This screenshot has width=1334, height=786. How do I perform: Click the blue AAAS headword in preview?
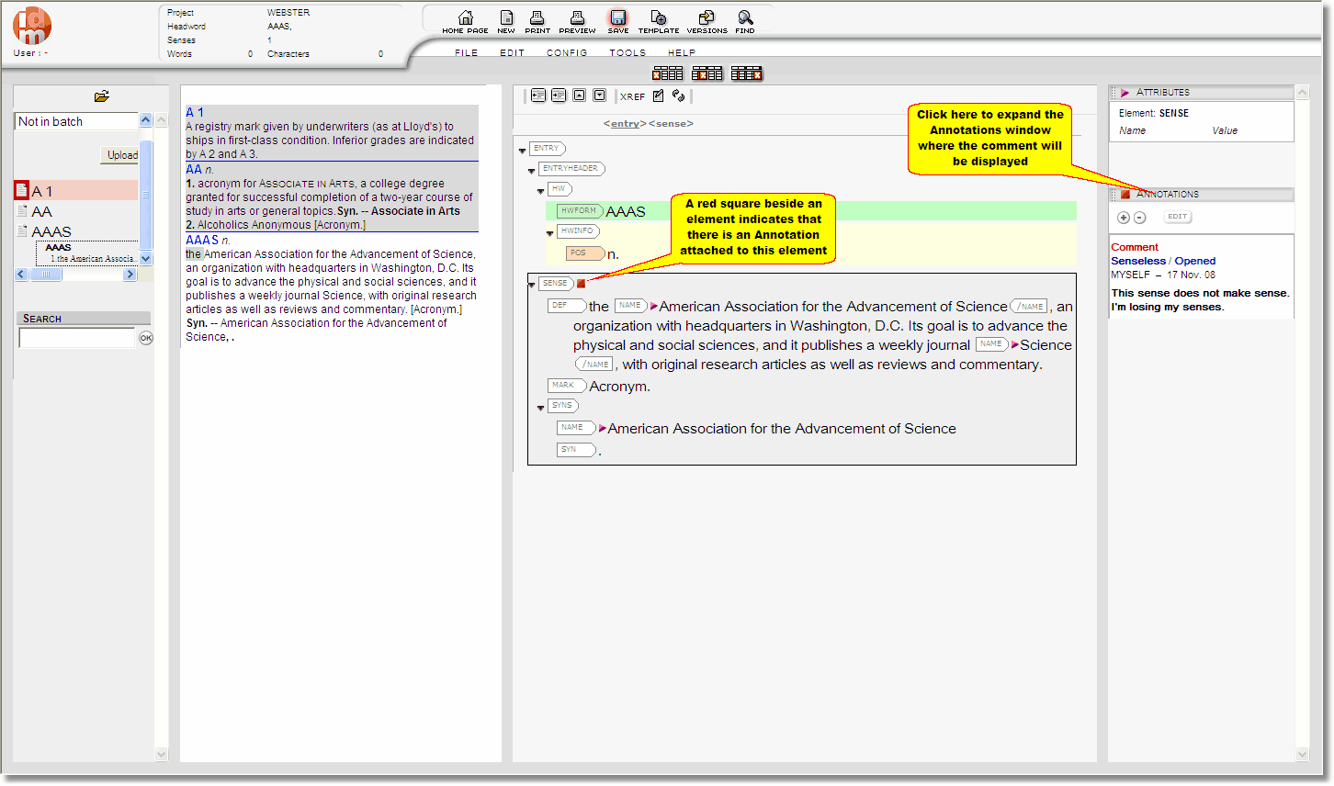202,241
